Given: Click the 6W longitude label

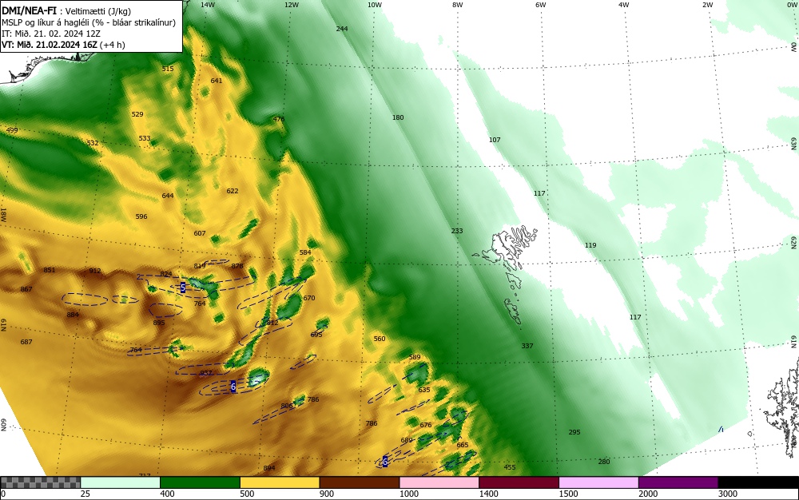Looking at the screenshot, I should (x=541, y=5).
